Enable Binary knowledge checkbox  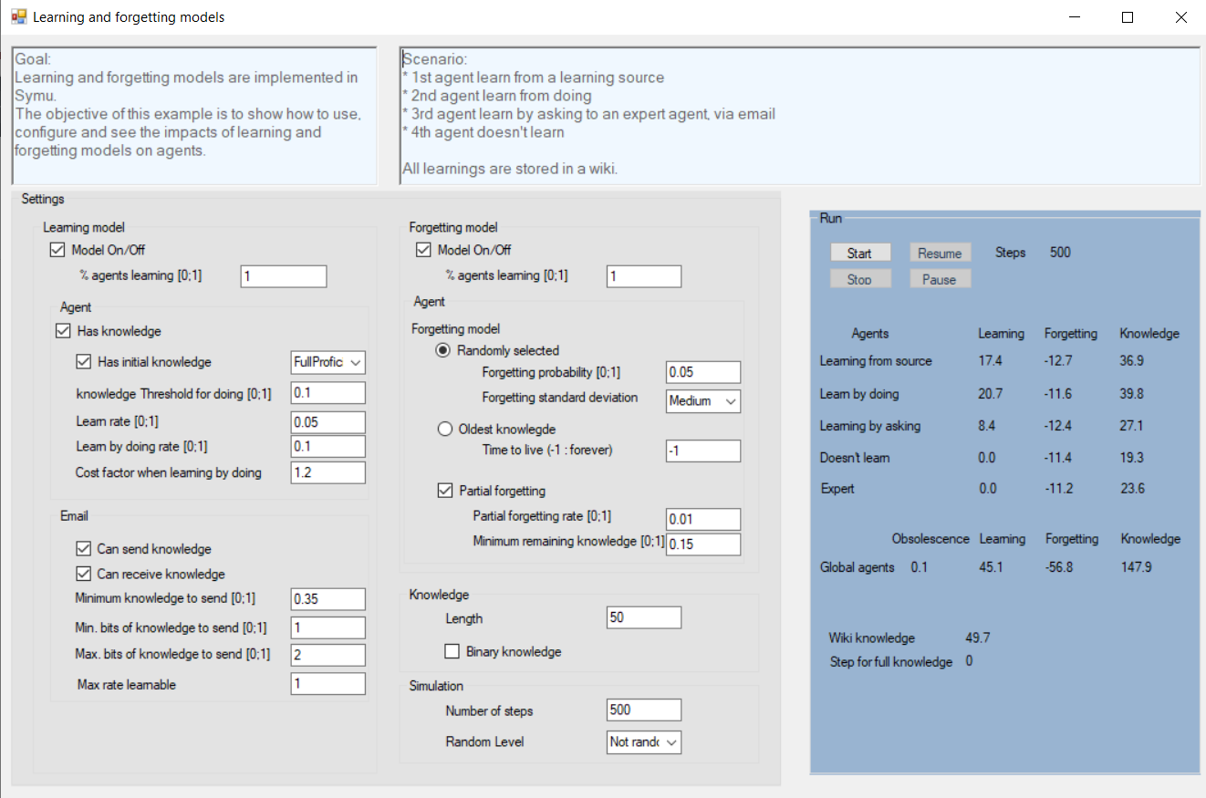pos(452,651)
